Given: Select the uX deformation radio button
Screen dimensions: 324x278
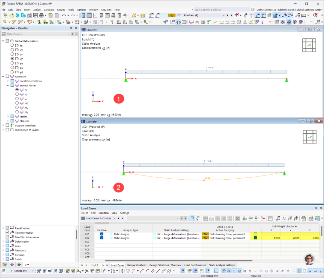Looking at the screenshot, I should click(x=12, y=50).
